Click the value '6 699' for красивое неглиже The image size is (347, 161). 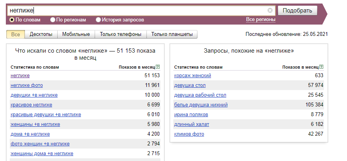[x=153, y=105]
